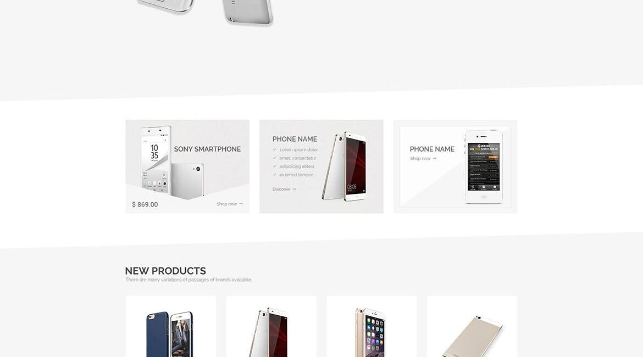Select the white iPhone image in right banner

[x=484, y=167]
